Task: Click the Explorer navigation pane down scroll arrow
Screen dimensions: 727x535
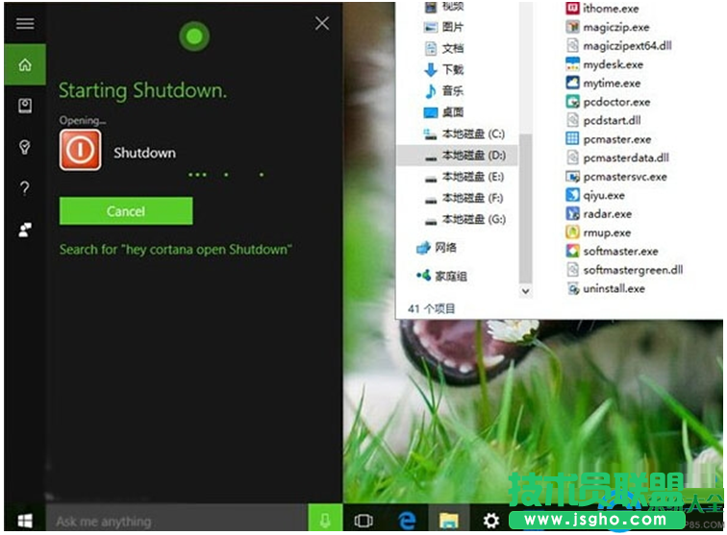Action: click(x=525, y=291)
